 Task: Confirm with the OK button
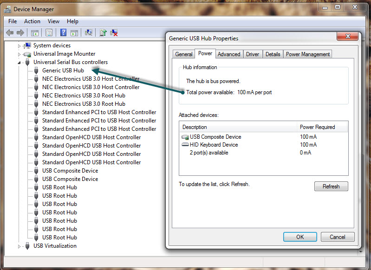300,237
